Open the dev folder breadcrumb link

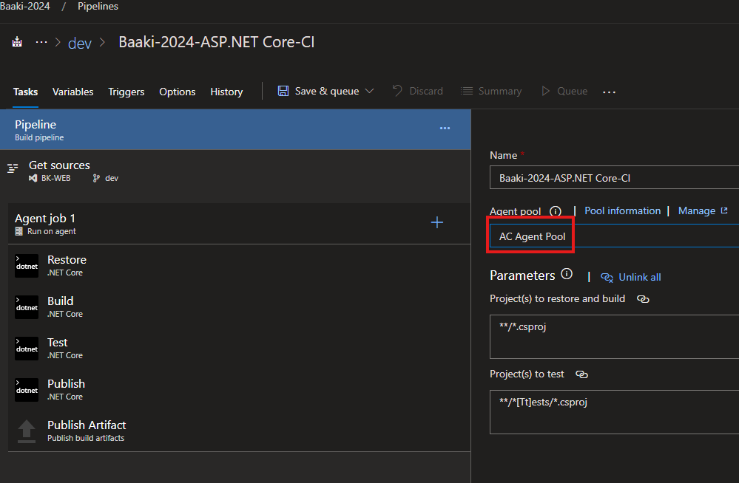point(80,43)
